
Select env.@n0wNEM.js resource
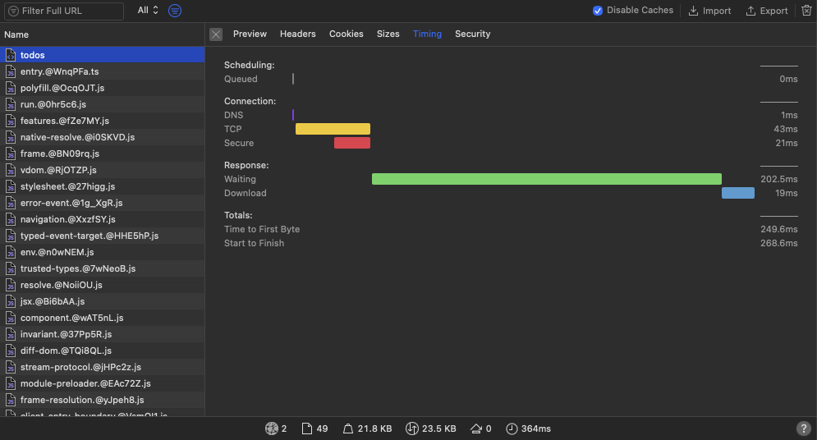click(102, 252)
